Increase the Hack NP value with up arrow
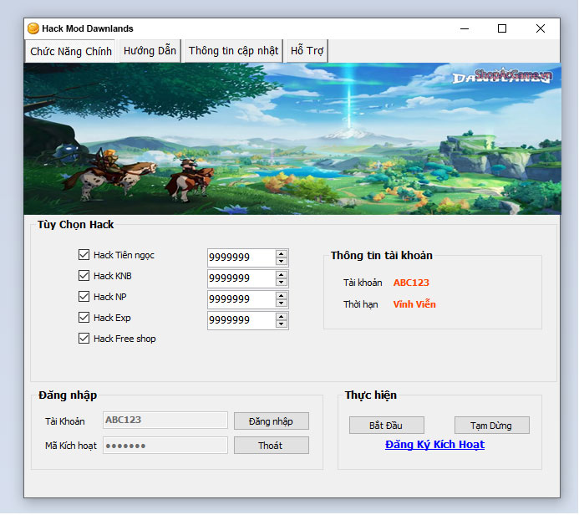The image size is (579, 515). [282, 296]
